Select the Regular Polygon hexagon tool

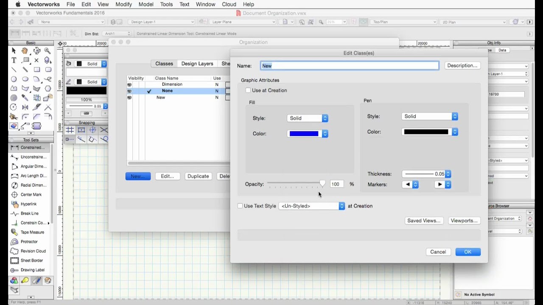pyautogui.click(x=48, y=88)
